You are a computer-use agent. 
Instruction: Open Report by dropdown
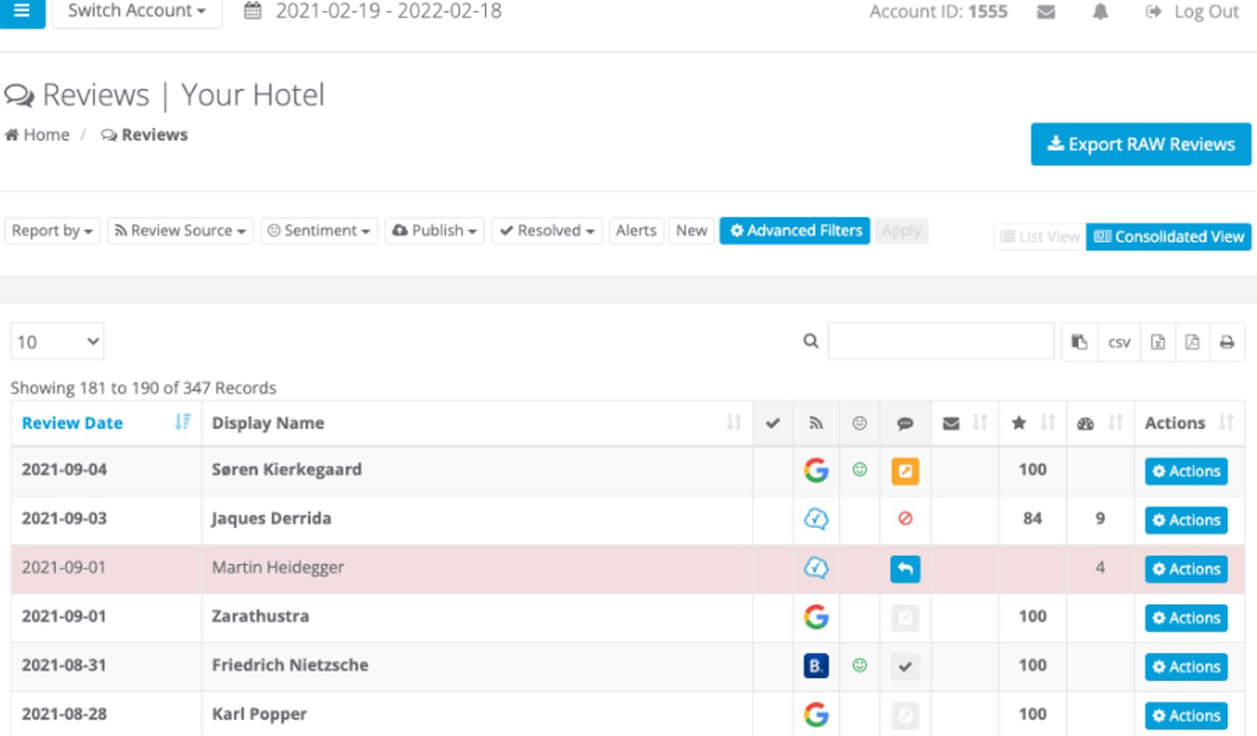coord(53,231)
